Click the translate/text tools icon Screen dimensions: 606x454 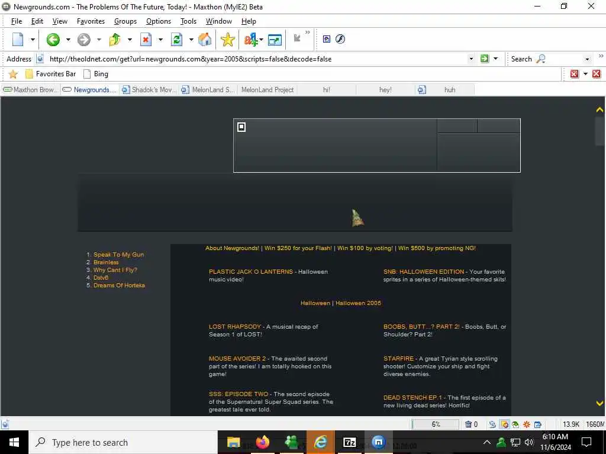[251, 40]
